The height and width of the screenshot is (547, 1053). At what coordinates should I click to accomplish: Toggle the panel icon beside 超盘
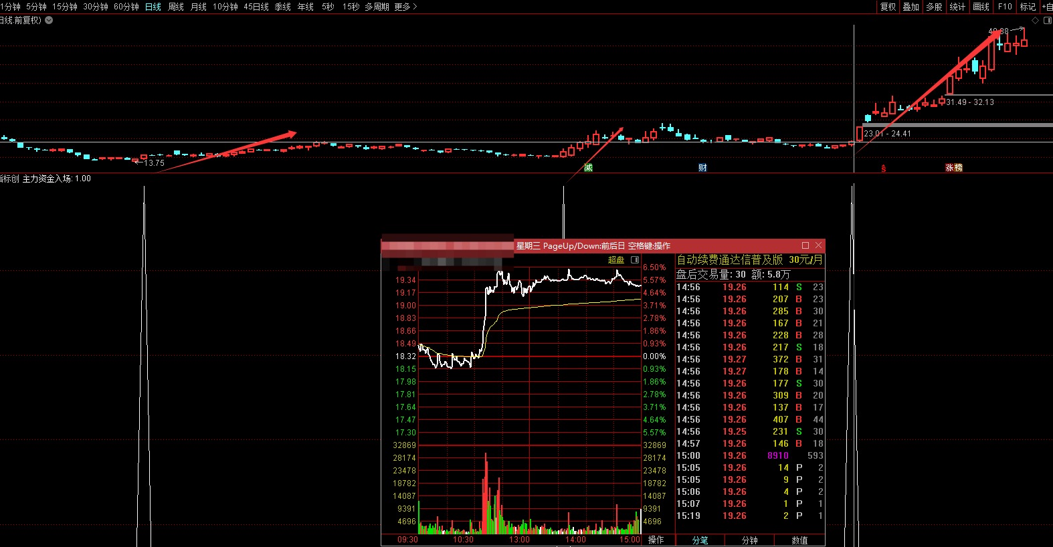(x=635, y=259)
